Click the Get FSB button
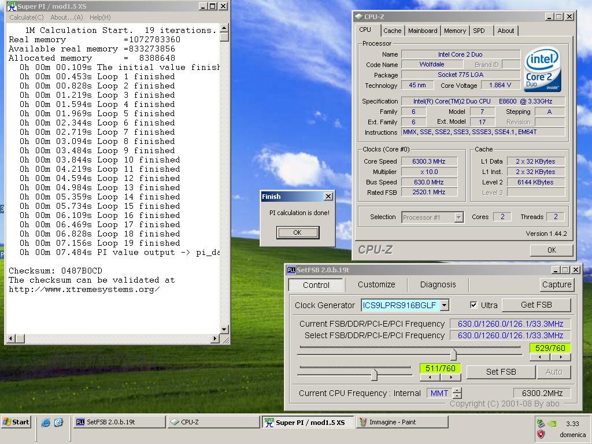The image size is (592, 444). coord(536,305)
